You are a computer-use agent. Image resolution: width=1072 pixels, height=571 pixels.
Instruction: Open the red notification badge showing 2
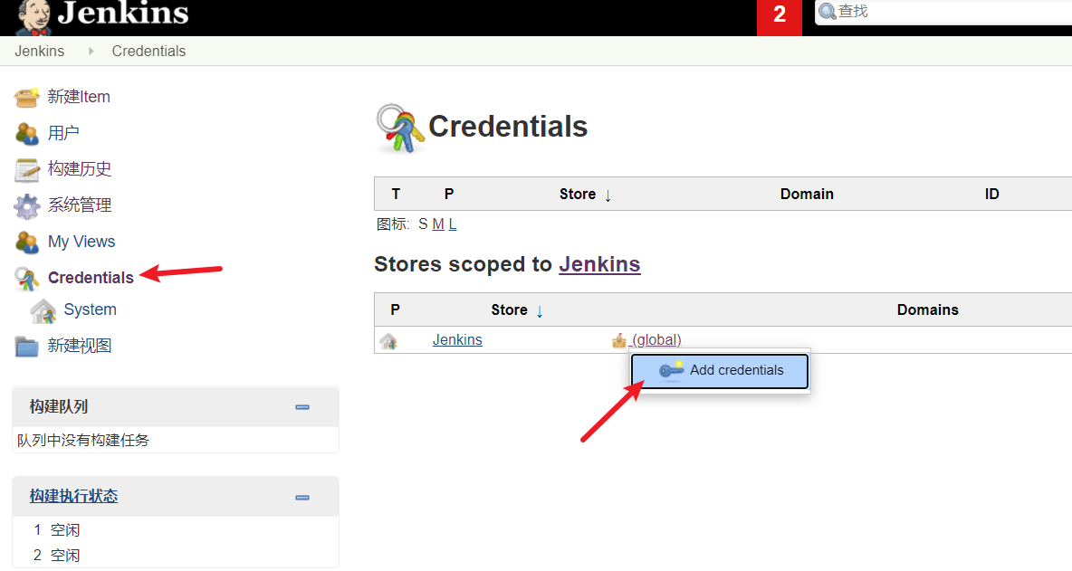(x=780, y=17)
